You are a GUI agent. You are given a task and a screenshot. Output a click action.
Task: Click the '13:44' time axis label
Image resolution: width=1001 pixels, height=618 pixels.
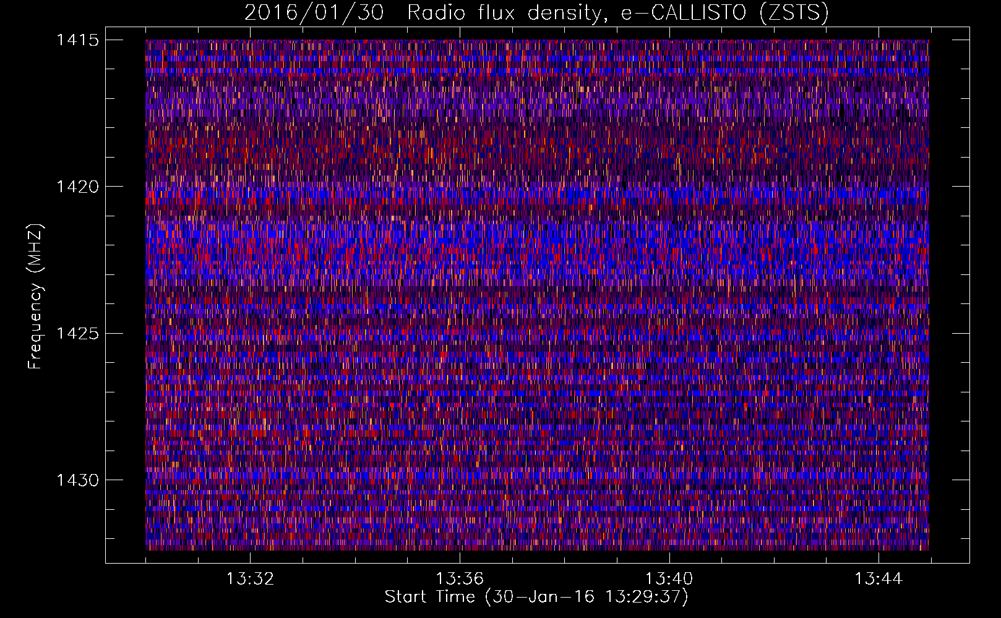coord(879,579)
